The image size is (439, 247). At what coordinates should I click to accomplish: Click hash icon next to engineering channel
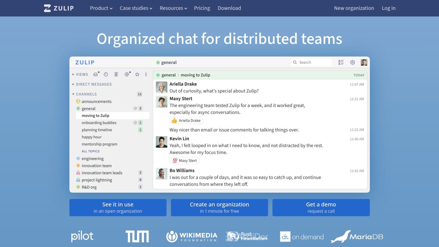[78, 158]
